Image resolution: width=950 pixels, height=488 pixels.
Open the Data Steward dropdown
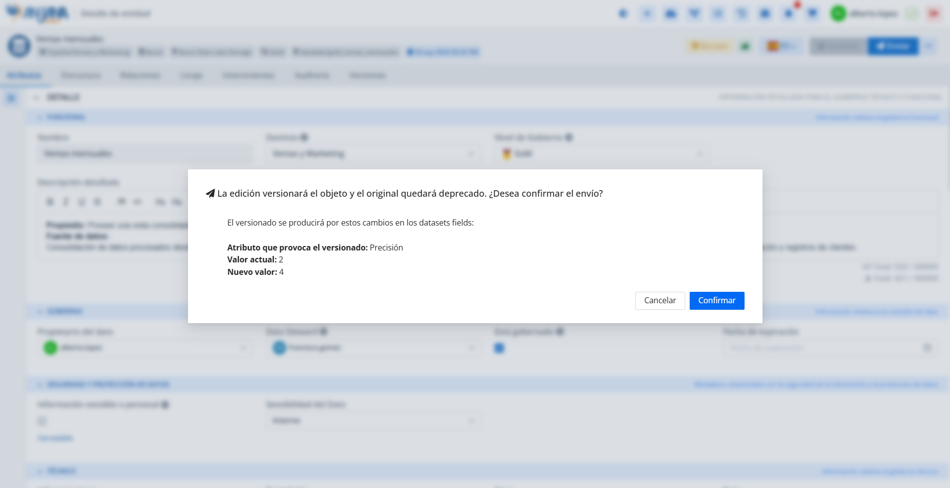coord(373,348)
